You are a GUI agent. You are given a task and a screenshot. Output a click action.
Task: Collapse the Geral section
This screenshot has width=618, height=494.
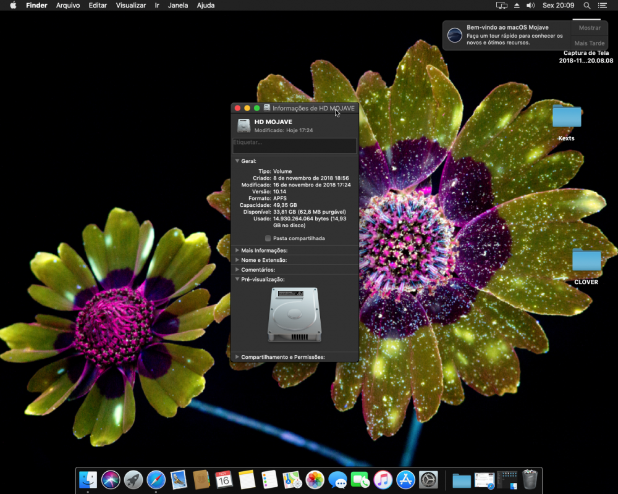coord(237,161)
